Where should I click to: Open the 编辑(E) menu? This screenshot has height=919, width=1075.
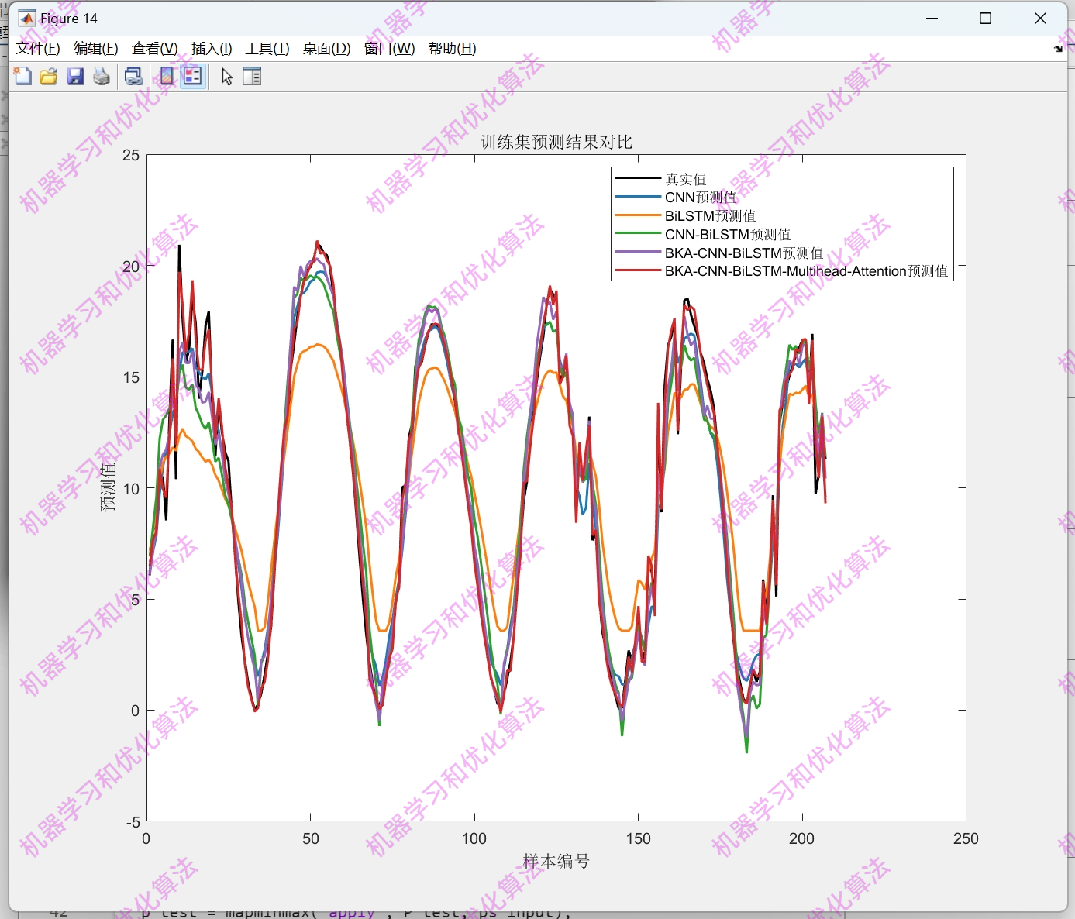coord(96,49)
